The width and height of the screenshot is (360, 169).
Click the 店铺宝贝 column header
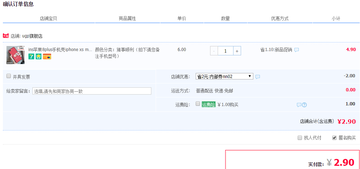48,19
